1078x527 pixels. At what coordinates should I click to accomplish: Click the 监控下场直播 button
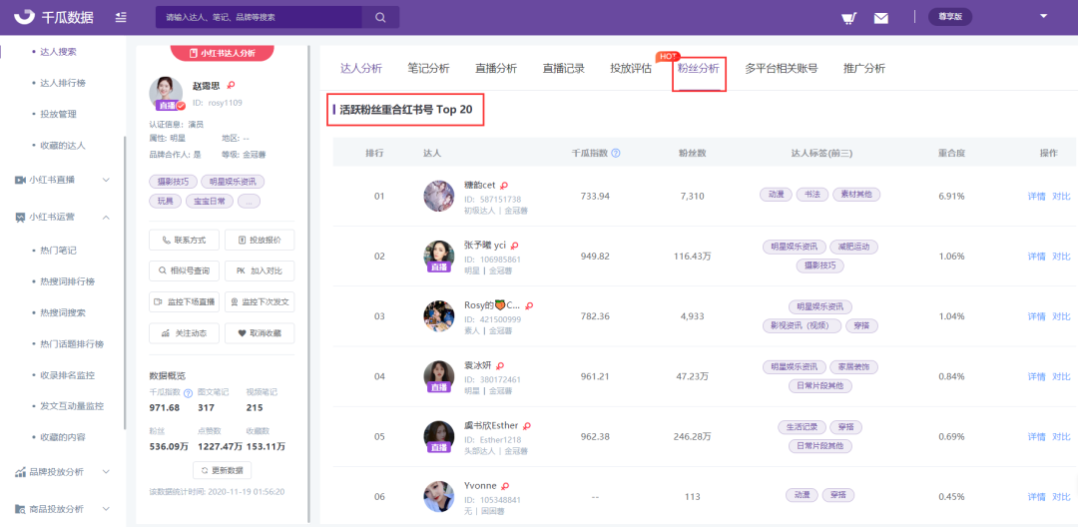[x=184, y=301]
